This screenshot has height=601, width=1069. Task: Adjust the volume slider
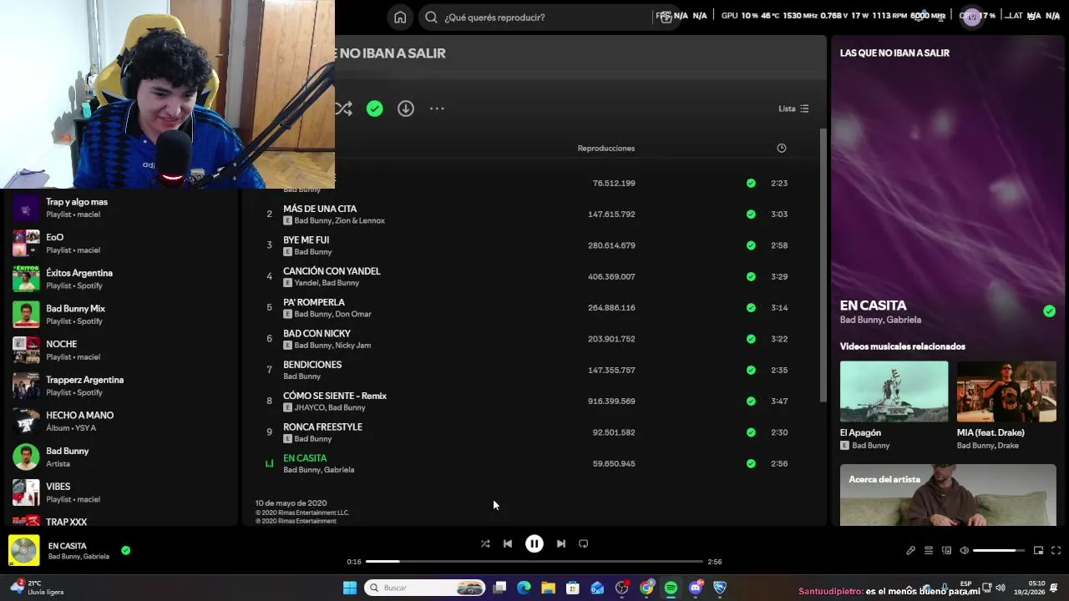tap(999, 550)
